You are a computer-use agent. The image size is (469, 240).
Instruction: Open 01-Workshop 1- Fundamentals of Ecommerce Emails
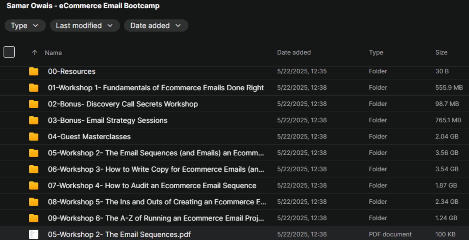[x=156, y=88]
